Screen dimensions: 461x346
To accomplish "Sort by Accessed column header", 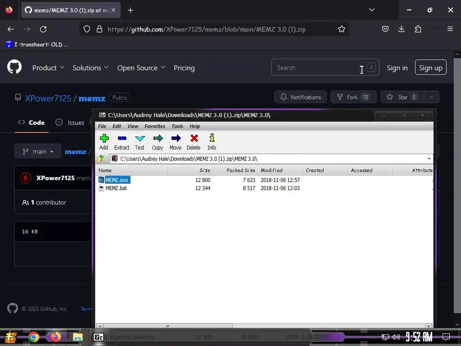I will [x=370, y=170].
